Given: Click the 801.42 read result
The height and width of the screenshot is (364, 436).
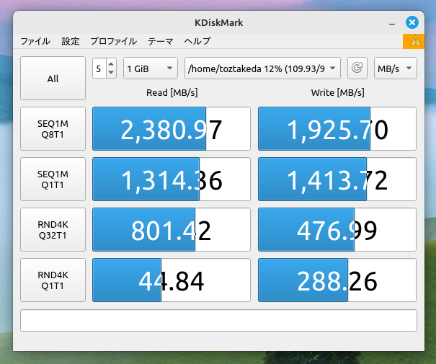Looking at the screenshot, I should click(x=172, y=230).
